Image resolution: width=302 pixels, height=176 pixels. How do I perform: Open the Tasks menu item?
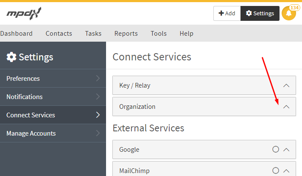click(x=93, y=34)
